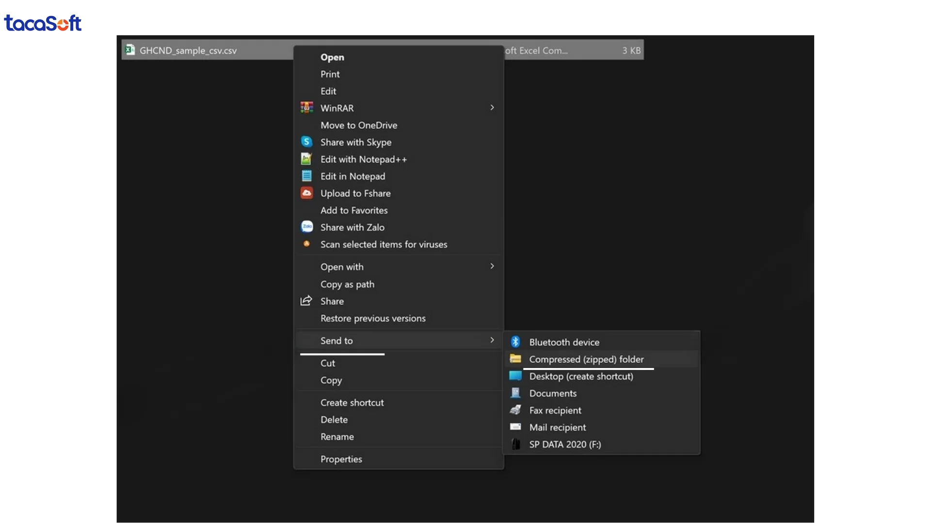Select Restore previous versions
Screen dimensions: 931x523
tap(399, 318)
